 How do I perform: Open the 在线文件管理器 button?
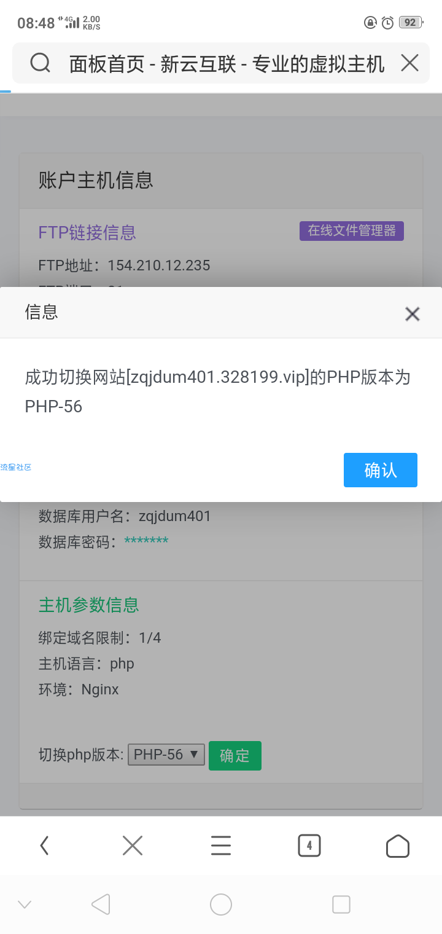(352, 231)
